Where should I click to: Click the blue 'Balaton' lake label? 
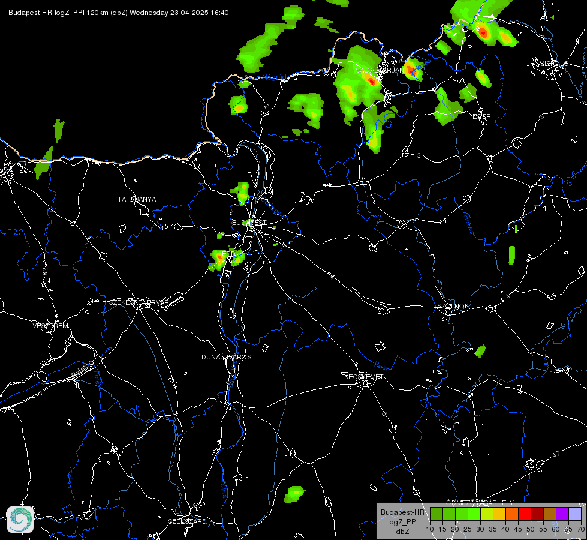tap(81, 369)
